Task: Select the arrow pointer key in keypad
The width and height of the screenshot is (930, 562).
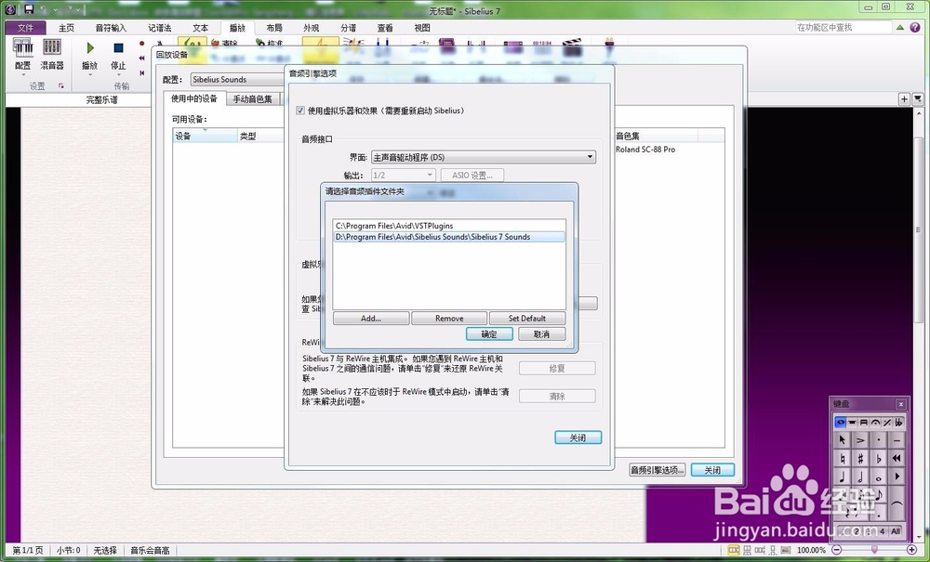Action: 843,440
